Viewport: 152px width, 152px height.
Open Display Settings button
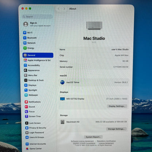tap(117, 106)
